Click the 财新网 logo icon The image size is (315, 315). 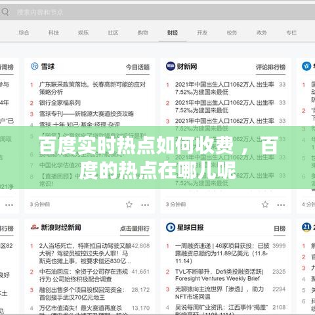(171, 66)
